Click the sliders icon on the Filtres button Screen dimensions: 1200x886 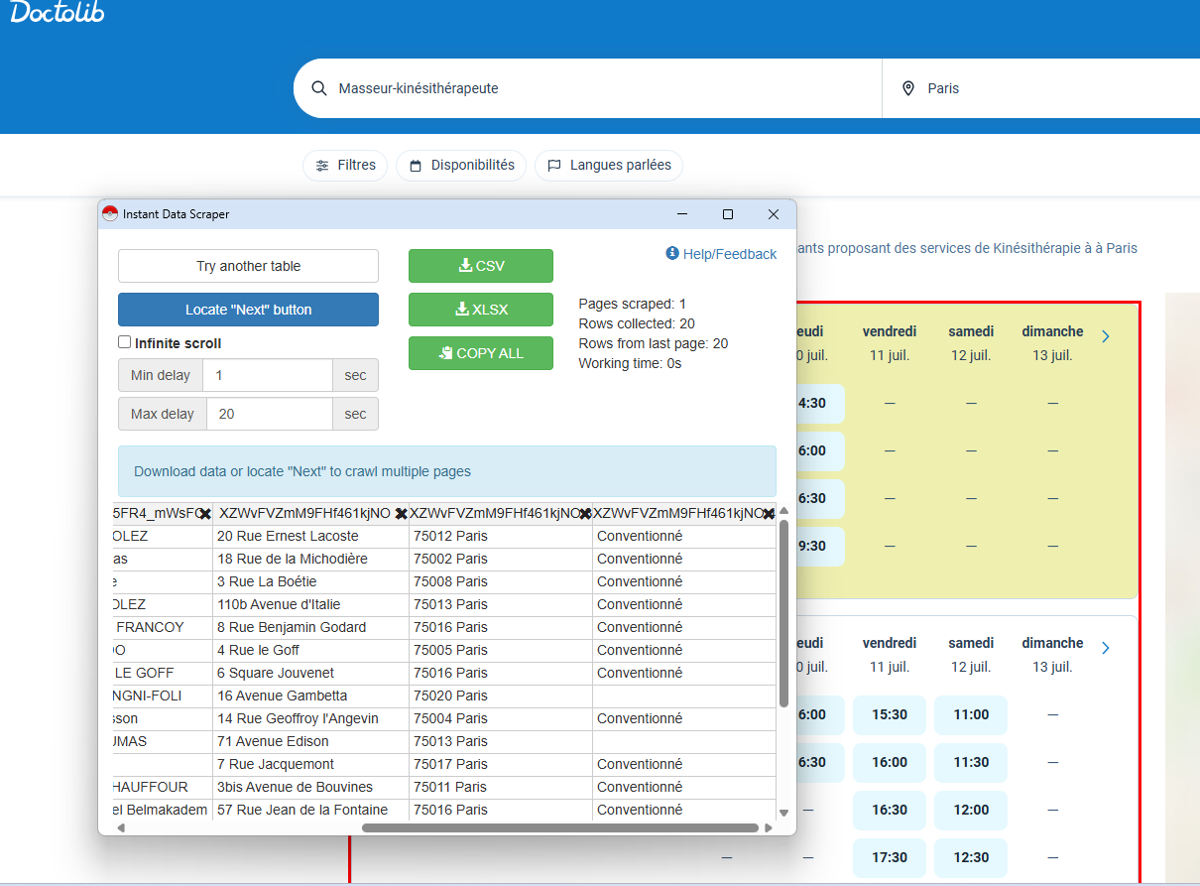[321, 165]
